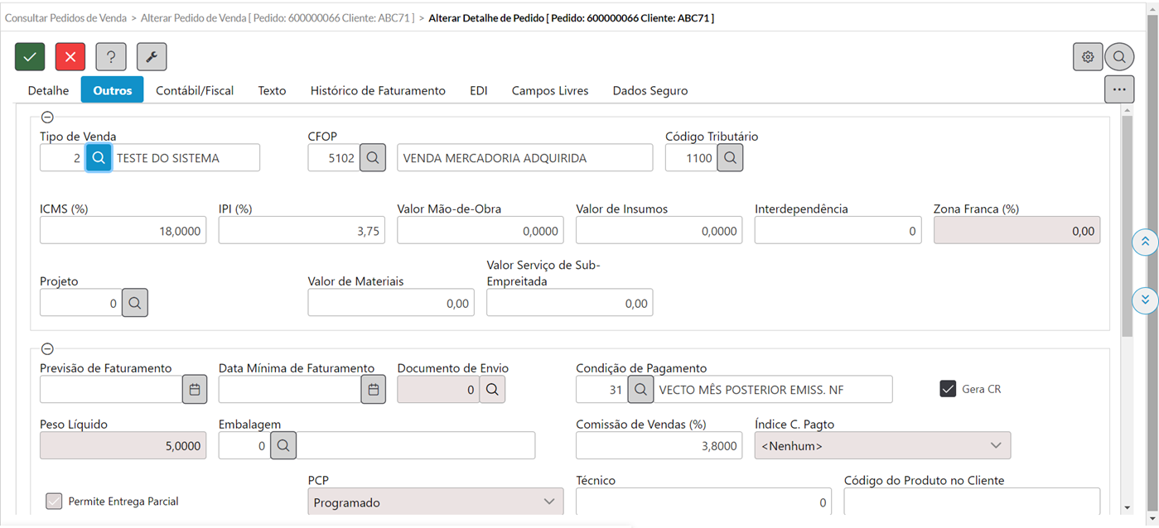The height and width of the screenshot is (528, 1159).
Task: Click the scrollbar up arrow
Action: (x=1127, y=111)
